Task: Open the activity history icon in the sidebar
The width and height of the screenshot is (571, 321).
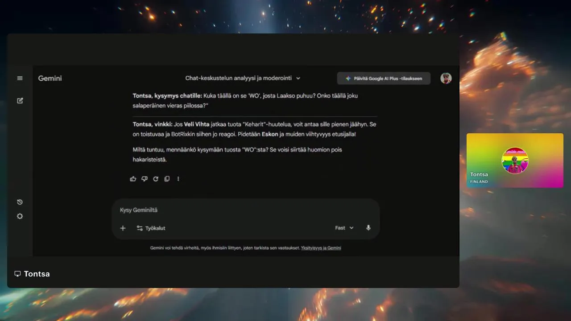Action: click(x=20, y=202)
